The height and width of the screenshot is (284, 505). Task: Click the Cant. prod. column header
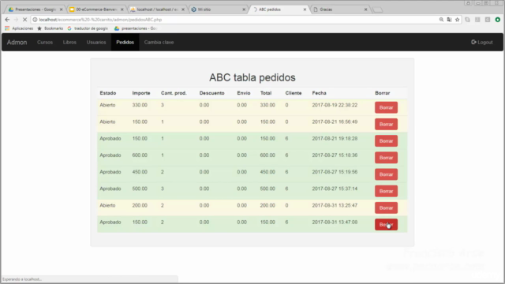(174, 93)
